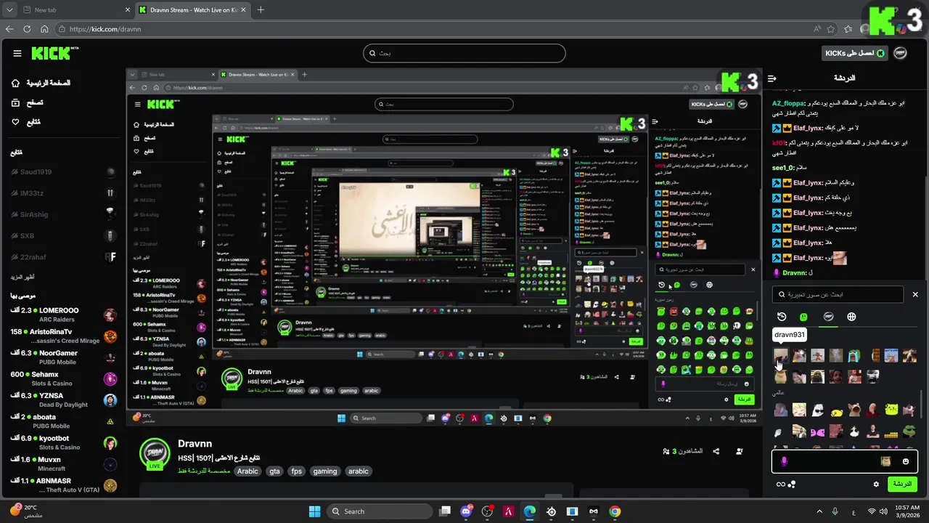
Task: Select the gta stream tag
Action: click(x=274, y=471)
